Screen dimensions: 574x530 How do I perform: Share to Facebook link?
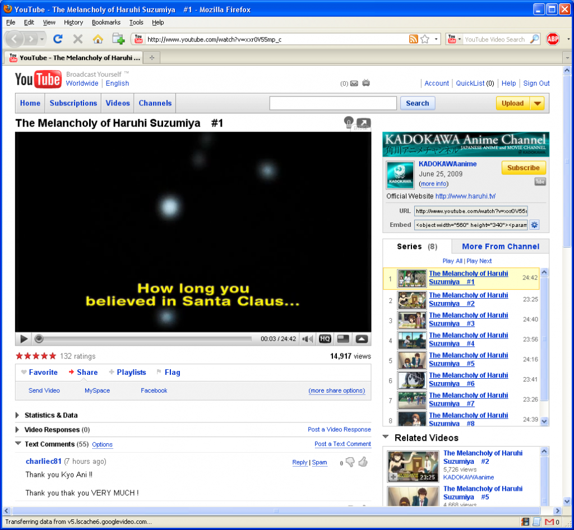point(154,390)
